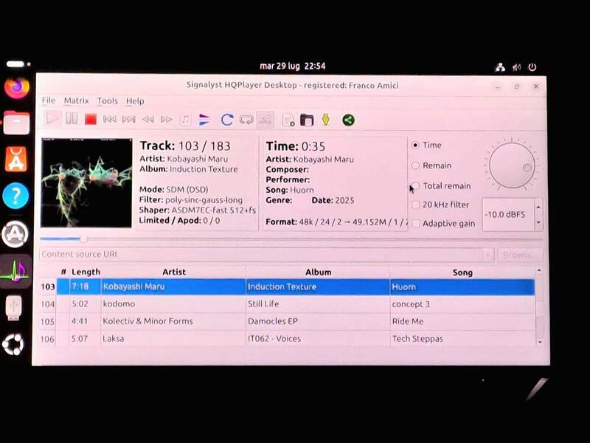Enable the Adaptive gain checkbox

(416, 223)
